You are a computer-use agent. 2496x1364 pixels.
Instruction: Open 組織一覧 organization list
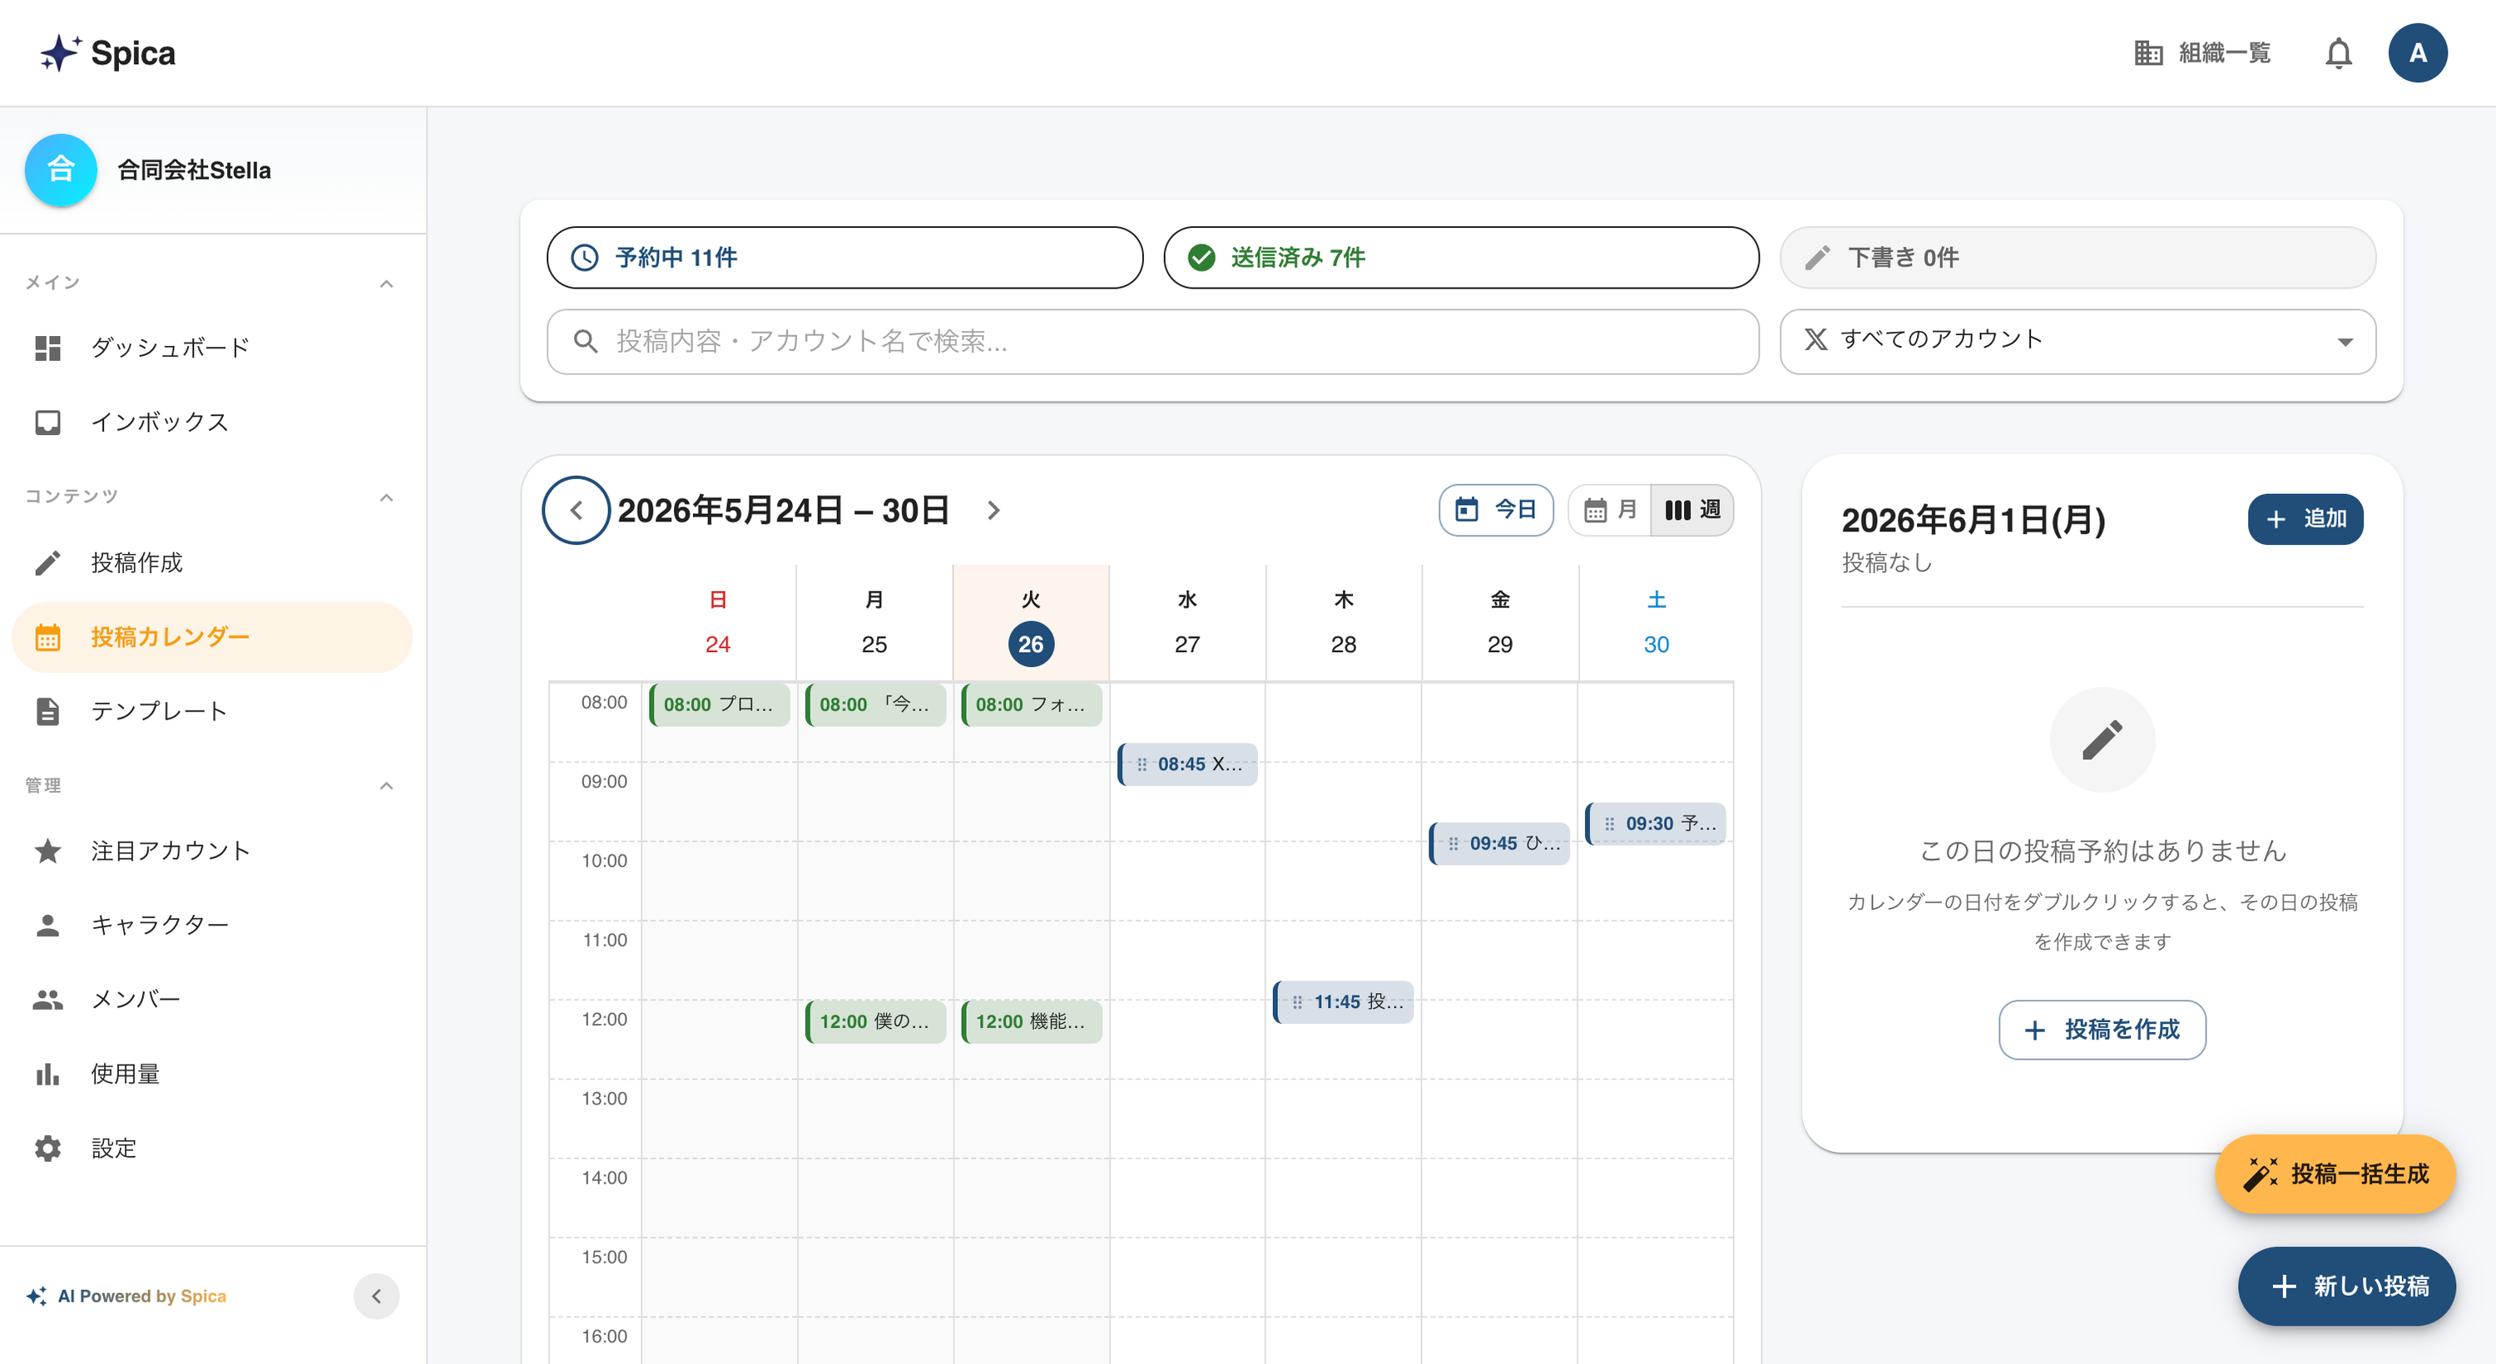click(2203, 53)
